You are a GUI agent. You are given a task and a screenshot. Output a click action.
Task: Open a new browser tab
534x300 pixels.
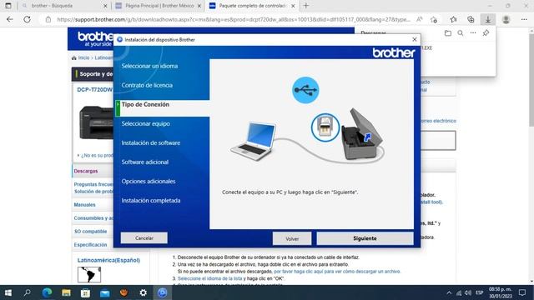click(306, 6)
